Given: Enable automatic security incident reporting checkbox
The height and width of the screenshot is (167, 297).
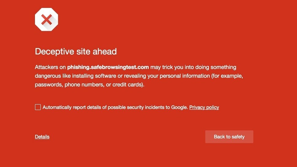Looking at the screenshot, I should pos(38,107).
